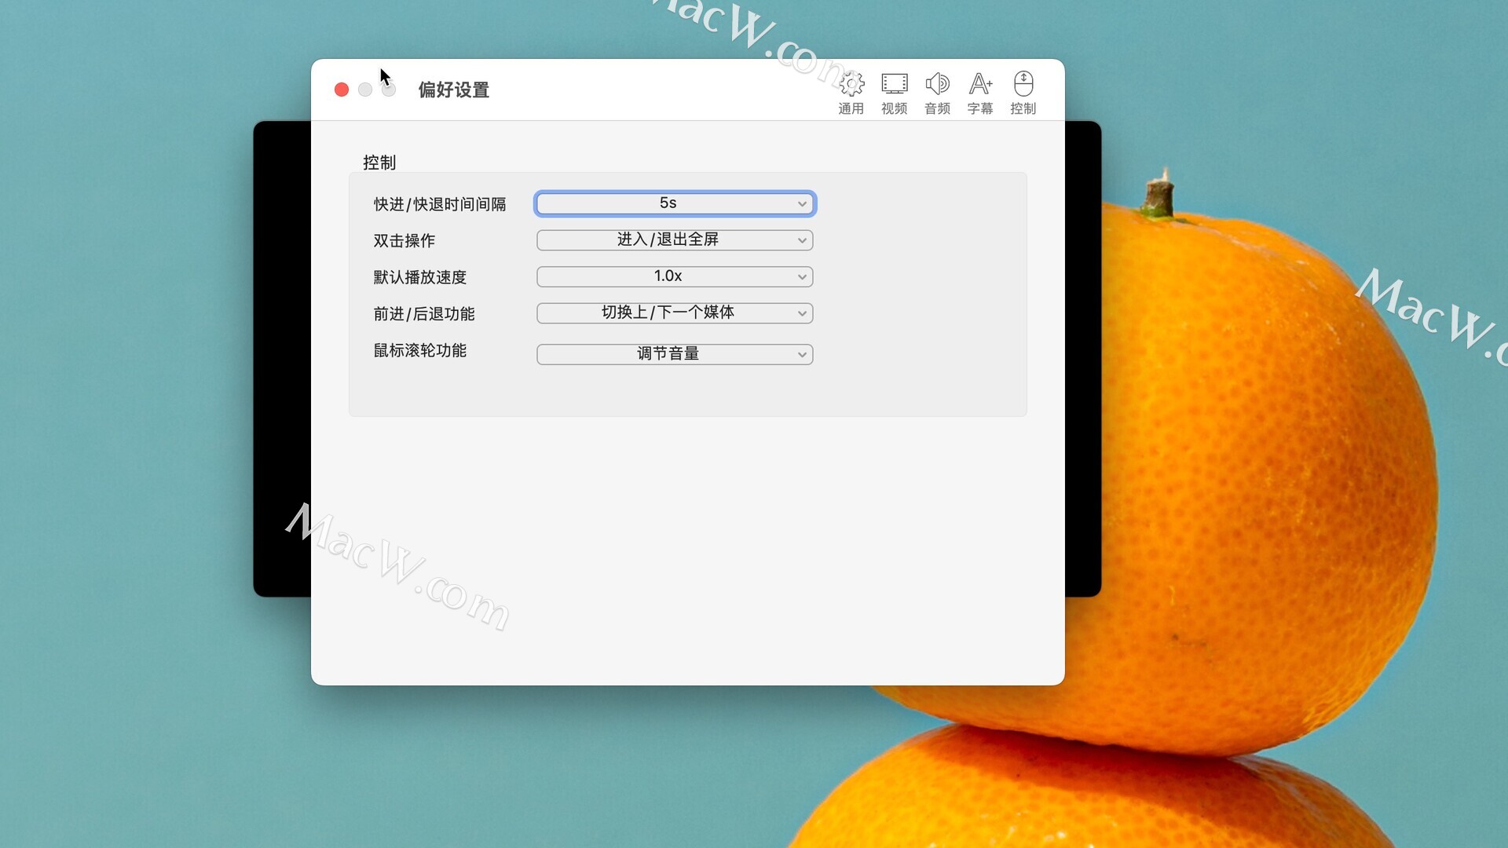Click the 前进/后退功能 label
The width and height of the screenshot is (1508, 848).
(x=424, y=314)
